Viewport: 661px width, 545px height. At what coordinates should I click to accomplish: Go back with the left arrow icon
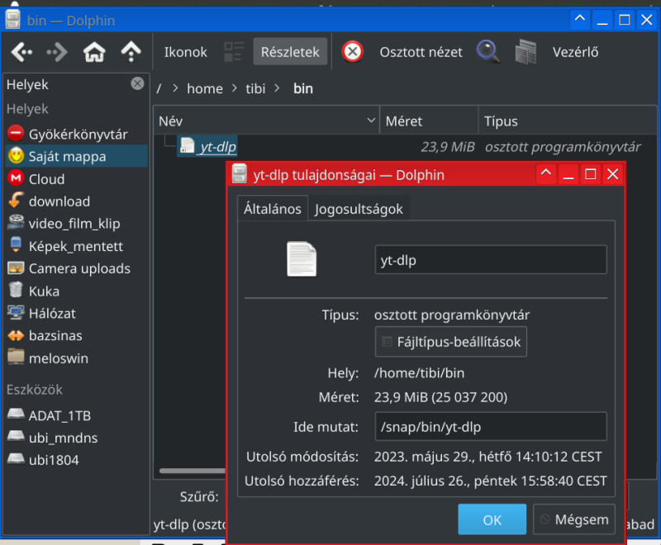22,52
